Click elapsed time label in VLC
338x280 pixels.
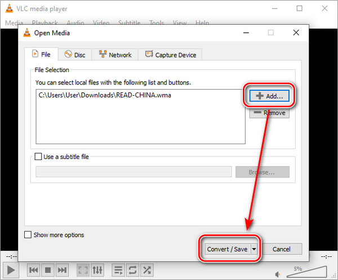11,256
